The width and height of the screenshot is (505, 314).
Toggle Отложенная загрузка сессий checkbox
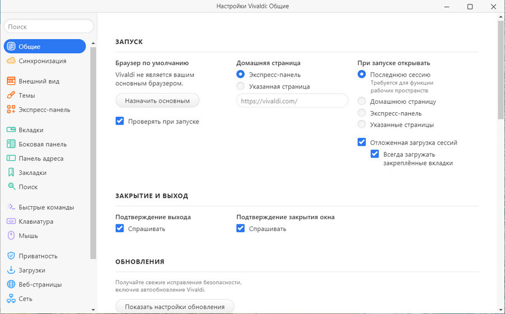point(362,142)
